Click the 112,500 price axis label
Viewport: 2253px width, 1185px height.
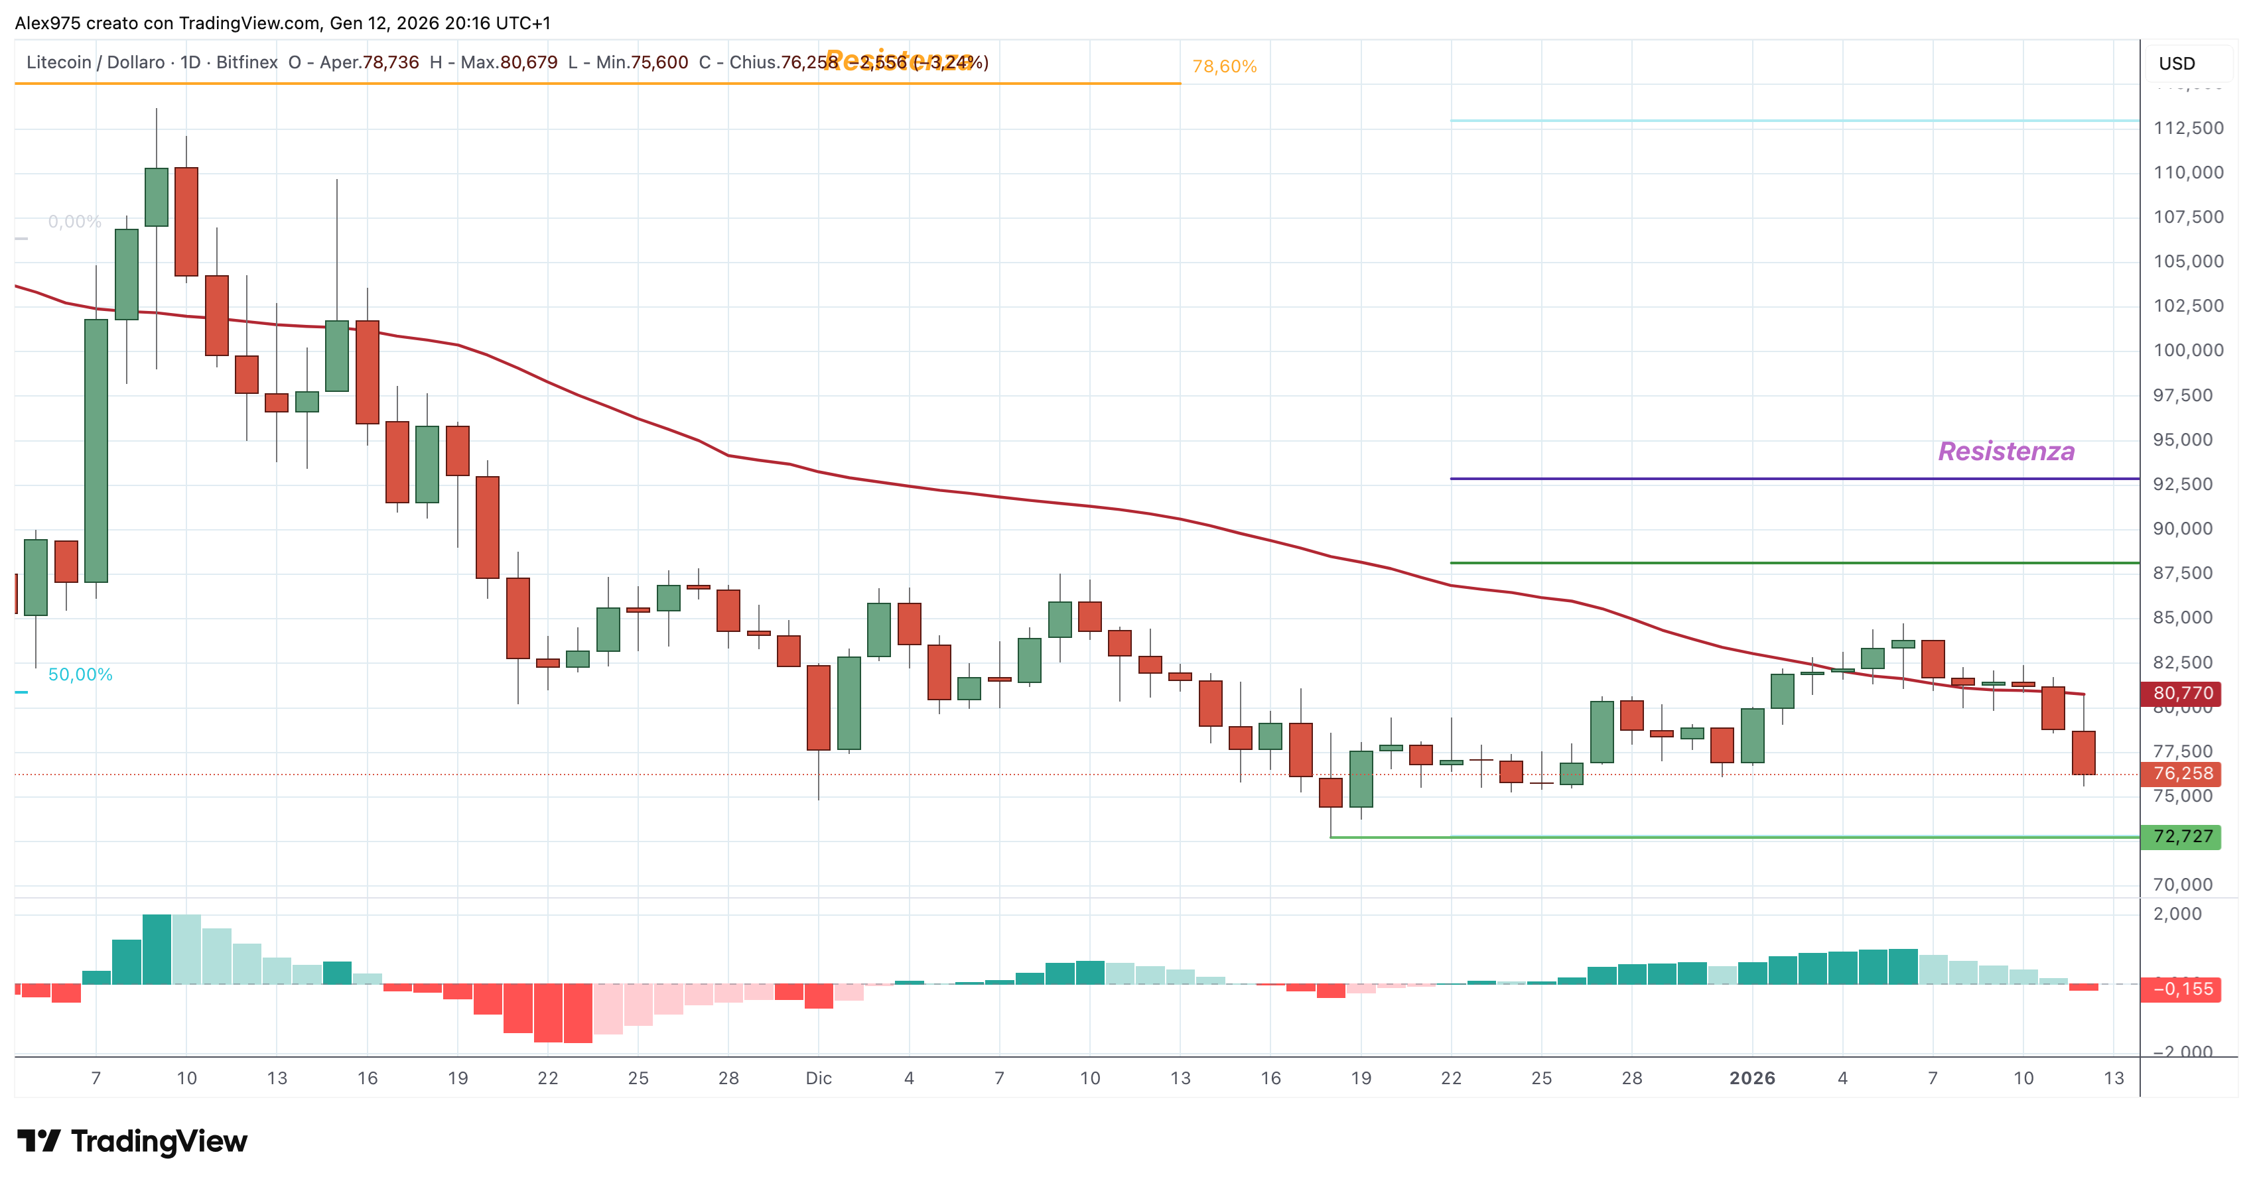coord(2188,129)
